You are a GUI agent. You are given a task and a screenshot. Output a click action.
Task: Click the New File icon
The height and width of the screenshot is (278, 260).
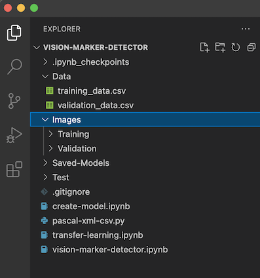coord(204,47)
